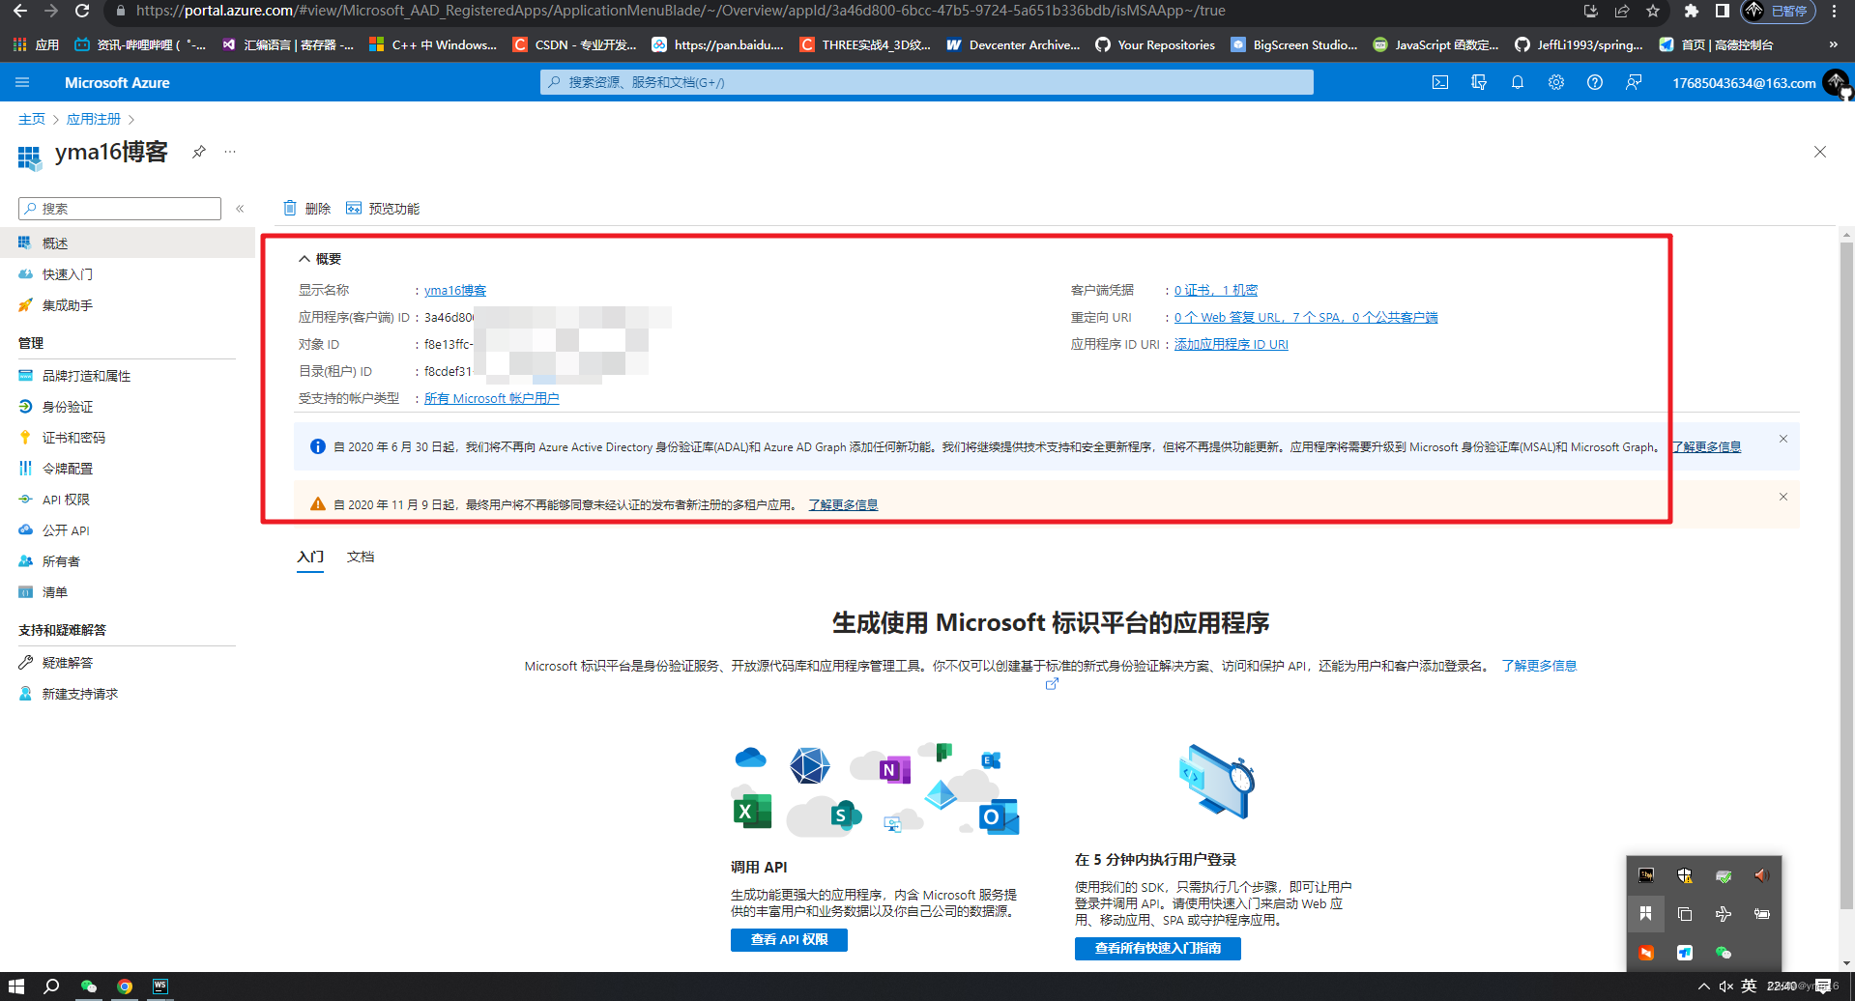Screen dimensions: 1855x1001
Task: Open the 0 证书, 1 机密 credentials link
Action: click(1216, 290)
